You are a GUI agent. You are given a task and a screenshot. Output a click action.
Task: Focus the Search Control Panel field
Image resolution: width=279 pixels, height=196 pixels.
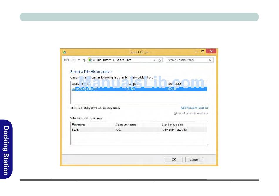pyautogui.click(x=187, y=60)
